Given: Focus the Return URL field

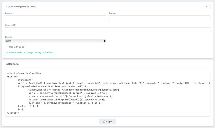Looking at the screenshot, I should (107, 30).
